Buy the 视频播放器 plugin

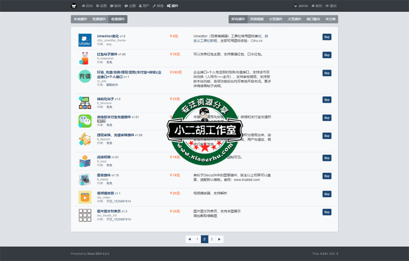click(327, 194)
